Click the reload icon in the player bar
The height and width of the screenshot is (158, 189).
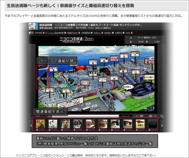(x=155, y=116)
